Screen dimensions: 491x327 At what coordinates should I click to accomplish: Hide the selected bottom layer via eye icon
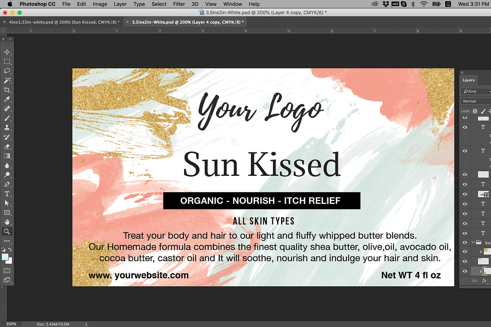(x=465, y=271)
